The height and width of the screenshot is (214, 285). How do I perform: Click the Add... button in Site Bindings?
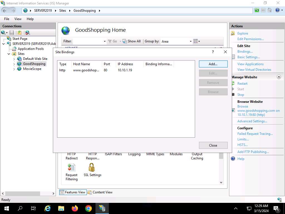click(x=213, y=64)
